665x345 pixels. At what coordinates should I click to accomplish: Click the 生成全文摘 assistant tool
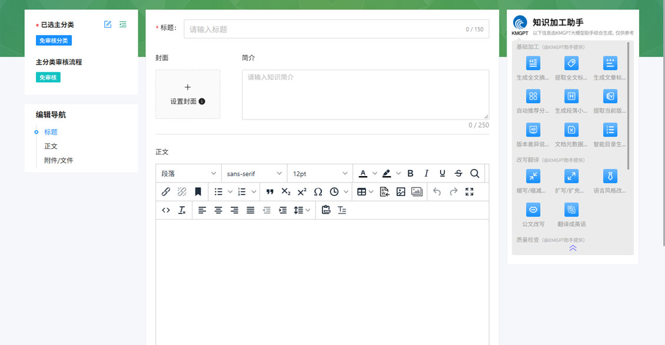533,68
